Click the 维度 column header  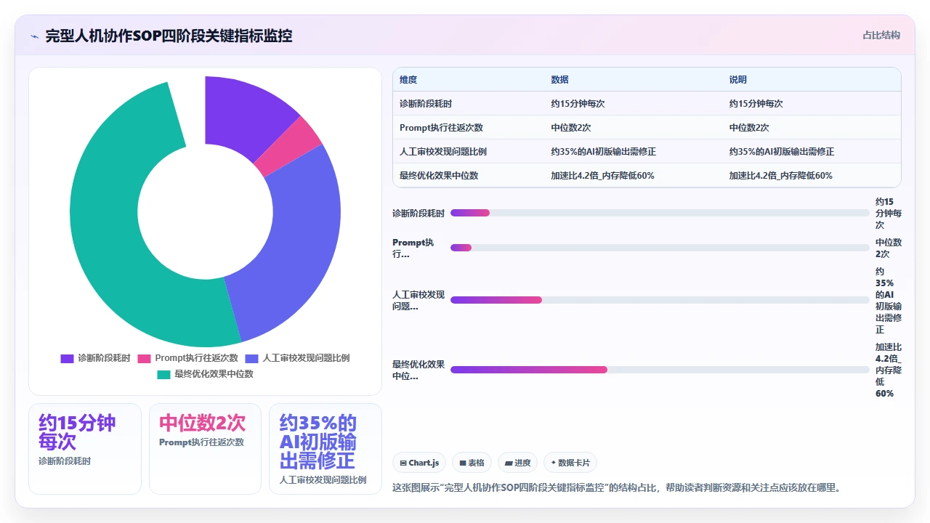[408, 80]
